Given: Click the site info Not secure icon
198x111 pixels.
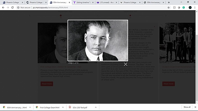Looking at the screenshot, I should [18, 7].
